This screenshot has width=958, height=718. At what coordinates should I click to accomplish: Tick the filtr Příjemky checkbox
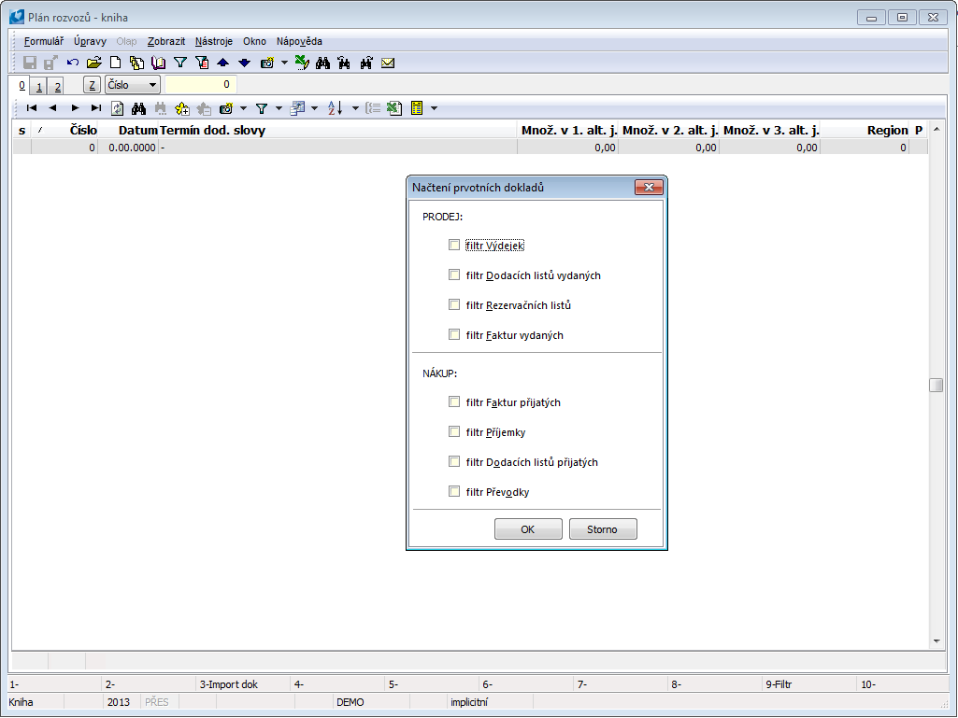pyautogui.click(x=454, y=431)
